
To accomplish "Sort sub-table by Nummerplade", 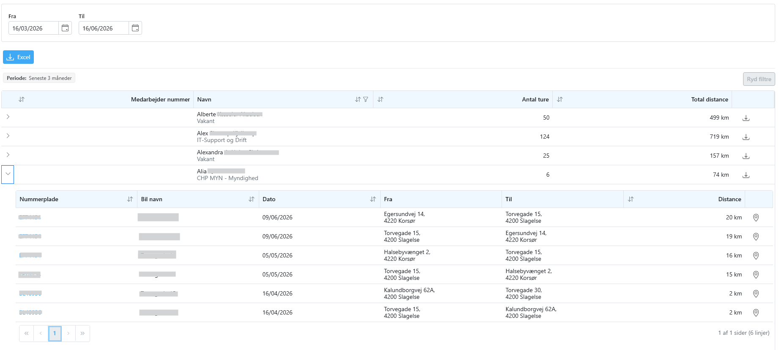I will point(130,199).
